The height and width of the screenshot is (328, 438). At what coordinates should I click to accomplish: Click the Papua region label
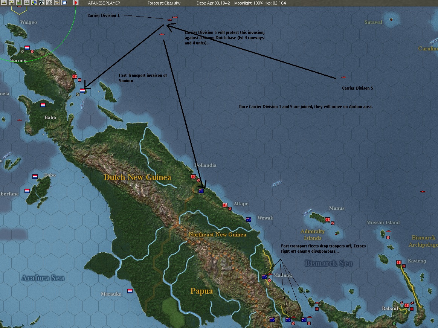[201, 291]
